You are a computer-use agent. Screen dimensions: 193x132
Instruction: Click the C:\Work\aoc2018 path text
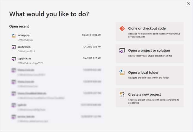27,52
